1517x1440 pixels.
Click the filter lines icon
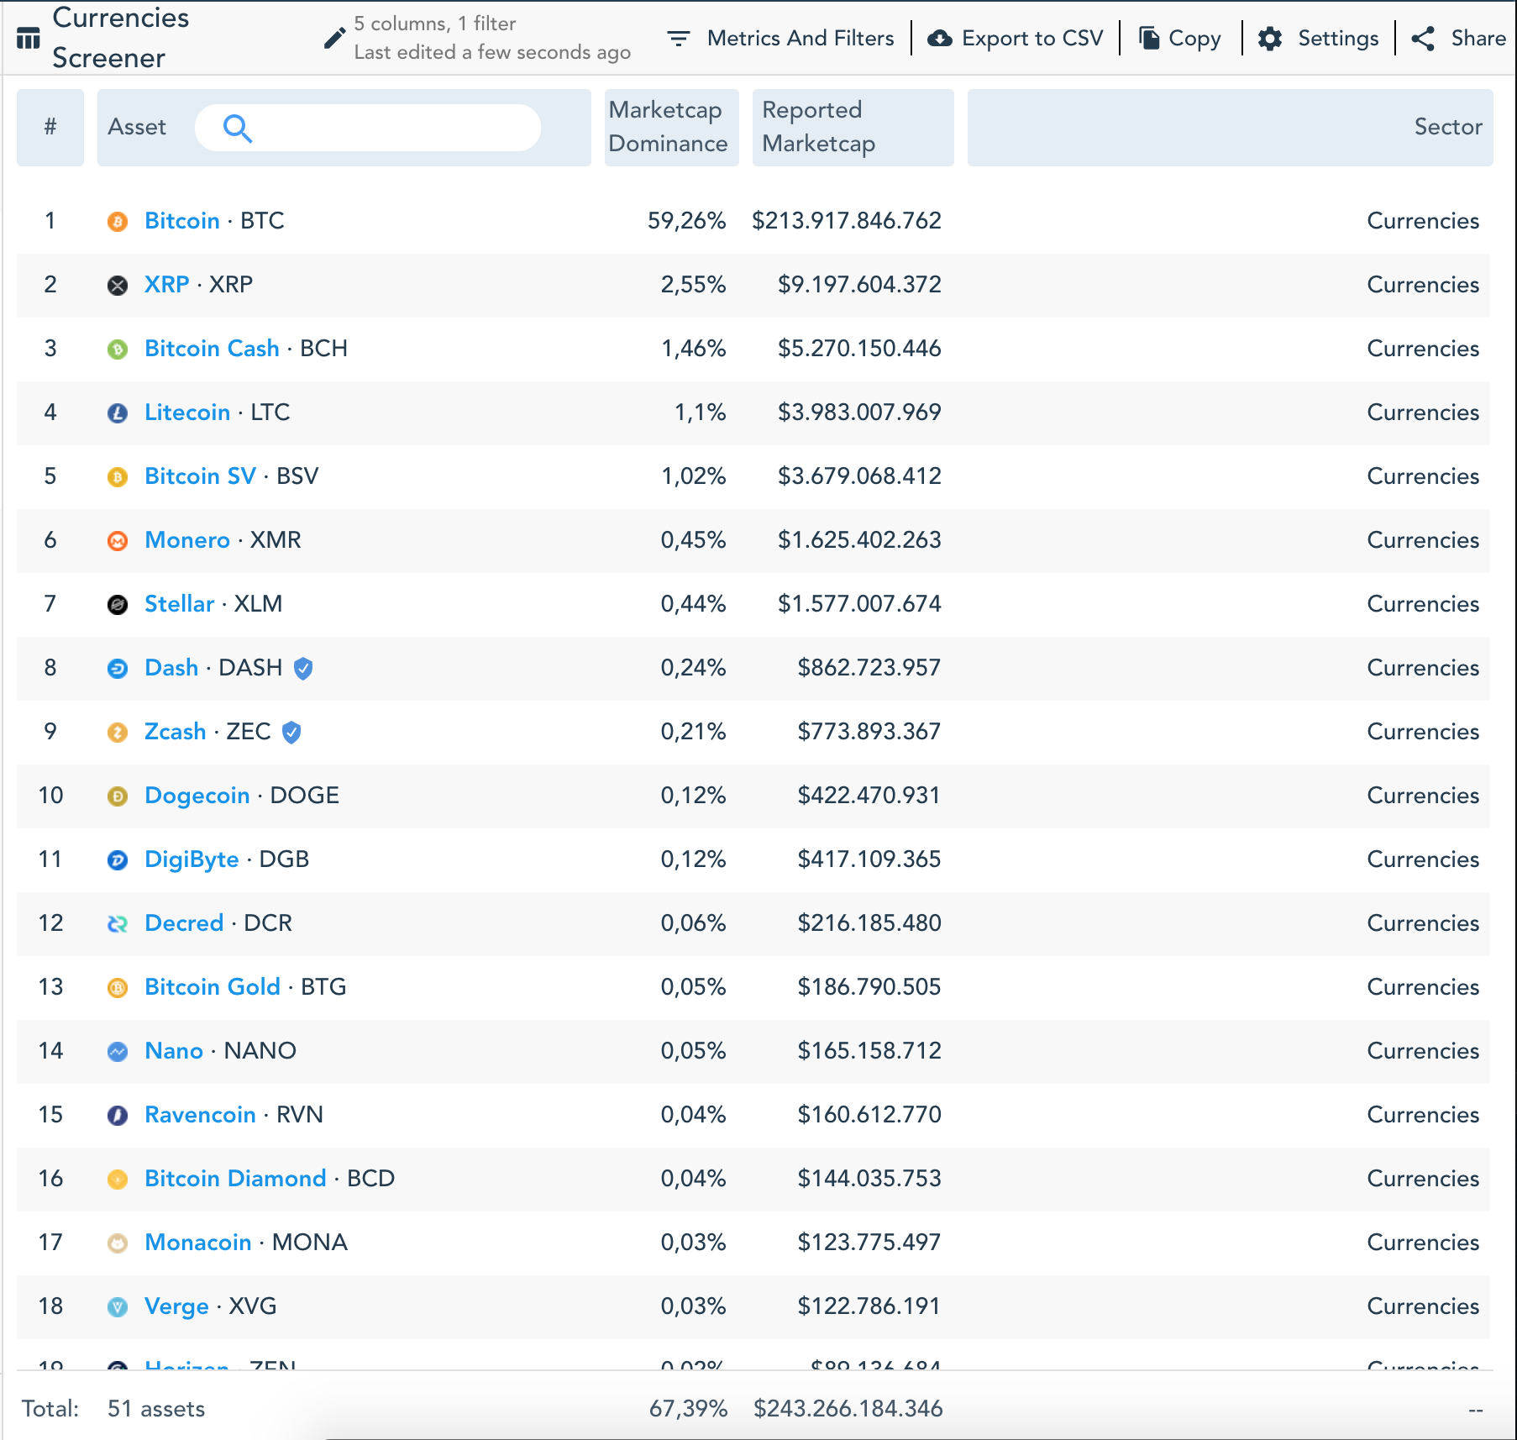pyautogui.click(x=678, y=38)
